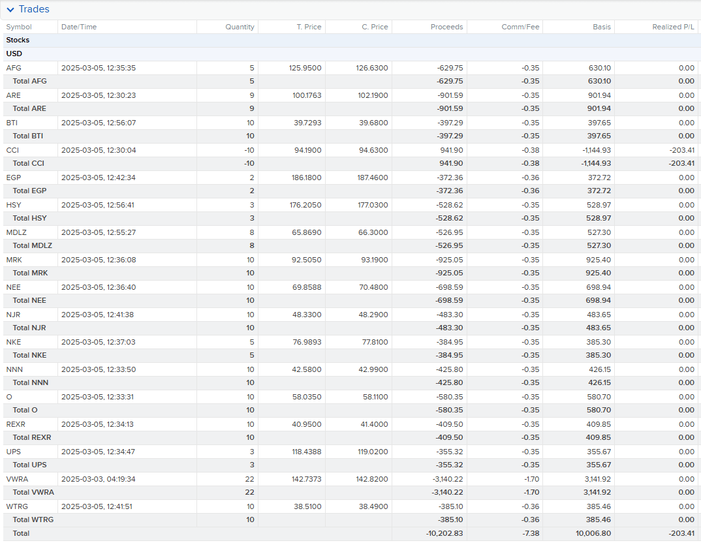Click the Total NNN row label

(x=31, y=383)
